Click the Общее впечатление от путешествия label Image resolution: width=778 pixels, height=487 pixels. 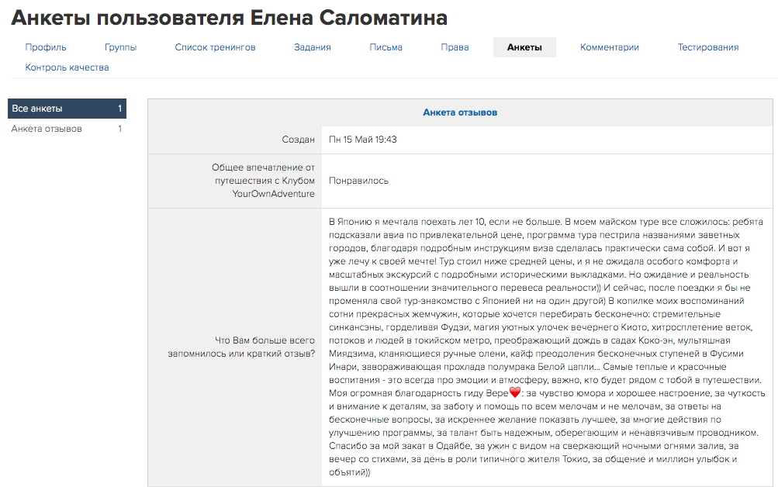264,181
